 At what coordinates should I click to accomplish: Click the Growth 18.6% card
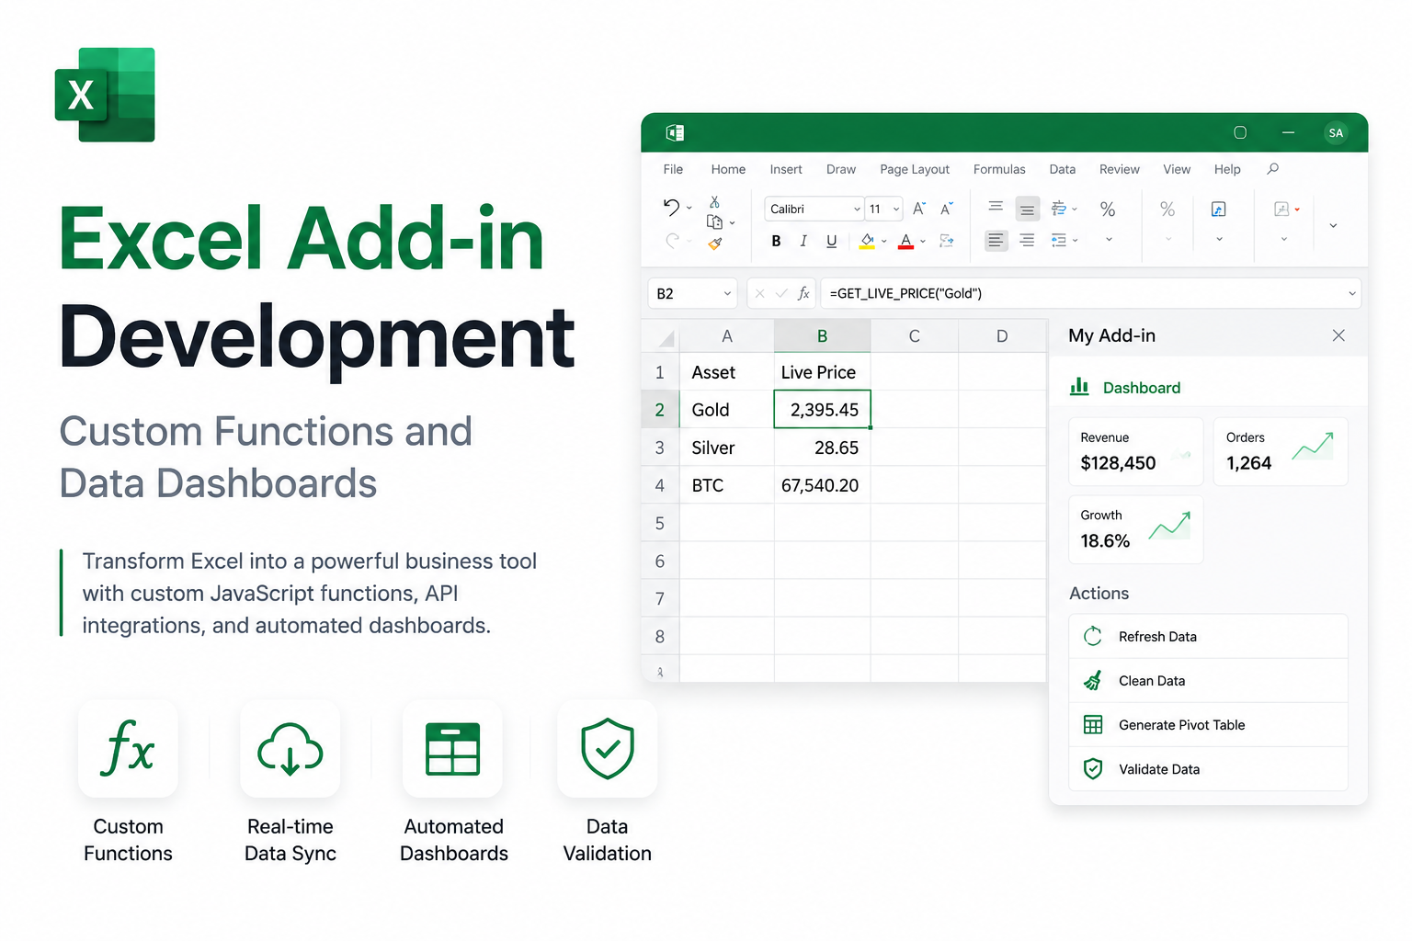[1135, 529]
